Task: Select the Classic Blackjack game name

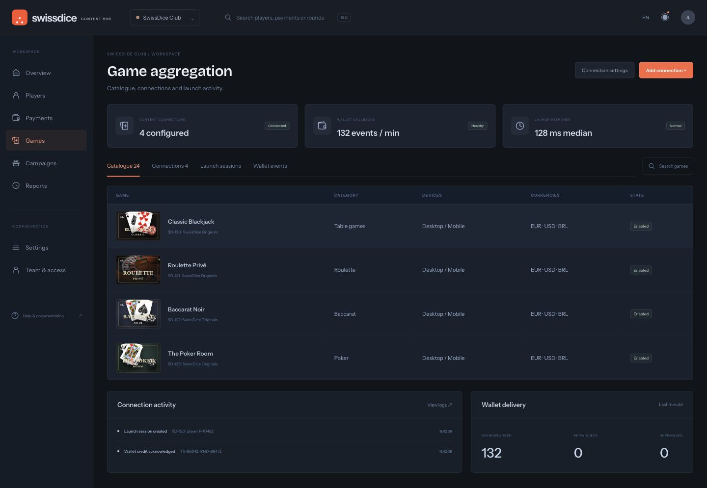Action: [191, 222]
